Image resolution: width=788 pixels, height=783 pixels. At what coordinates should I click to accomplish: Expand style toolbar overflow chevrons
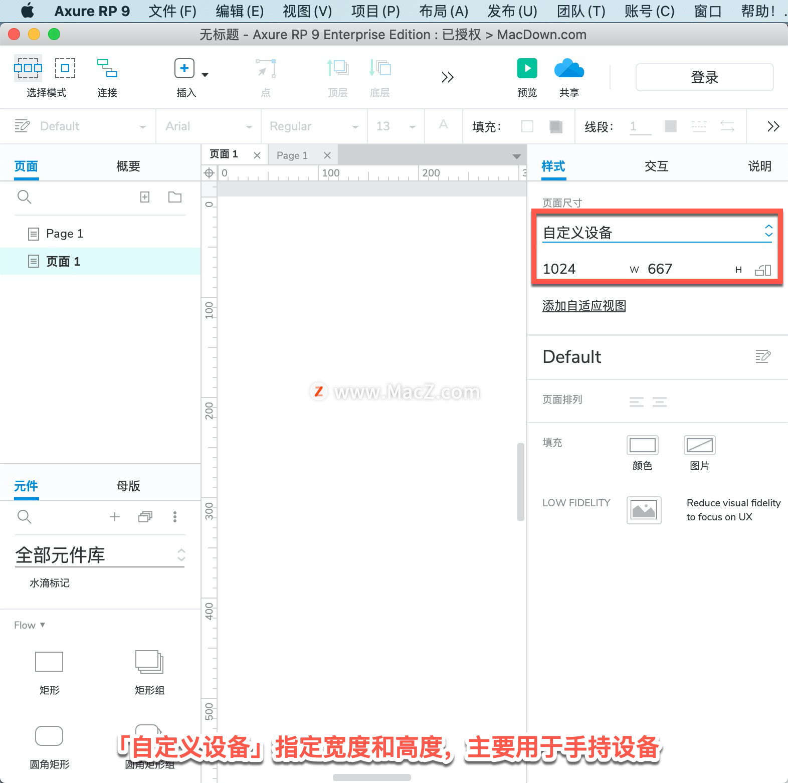coord(773,126)
